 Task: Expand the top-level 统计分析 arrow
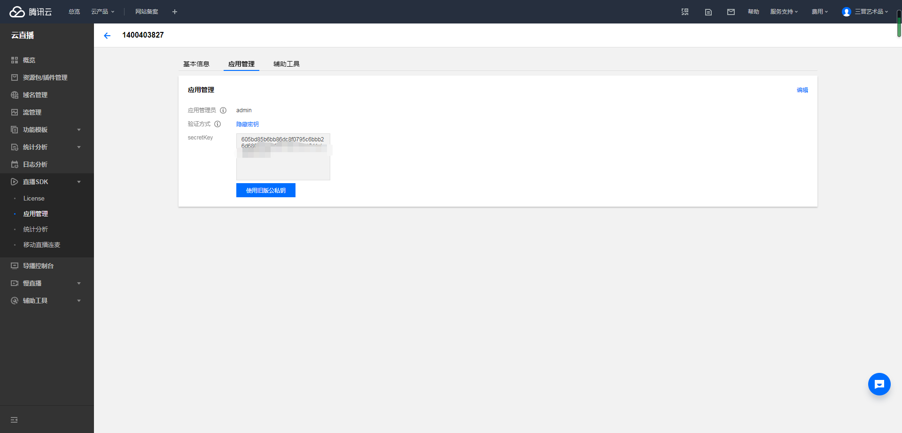point(79,147)
